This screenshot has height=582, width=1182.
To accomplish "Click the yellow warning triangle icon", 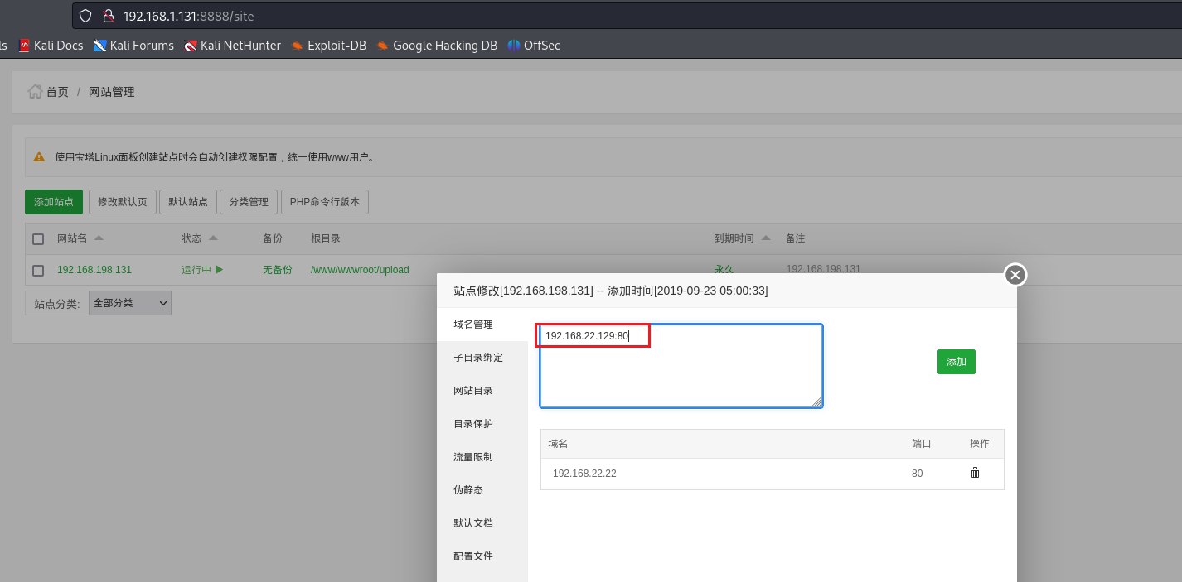I will 39,156.
